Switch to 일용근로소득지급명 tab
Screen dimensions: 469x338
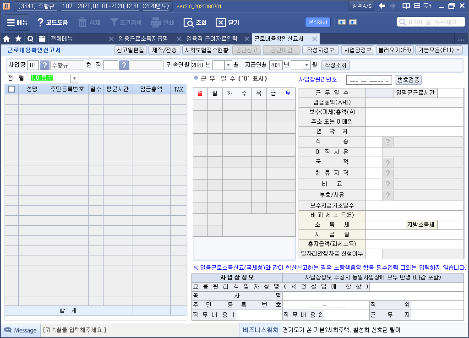(x=143, y=38)
